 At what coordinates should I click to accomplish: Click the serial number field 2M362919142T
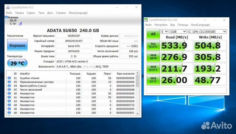[74, 41]
